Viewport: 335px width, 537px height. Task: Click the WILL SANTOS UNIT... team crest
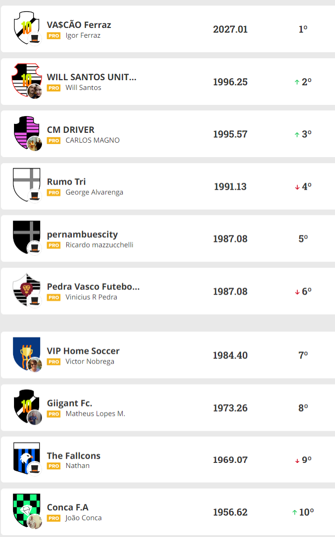23,78
